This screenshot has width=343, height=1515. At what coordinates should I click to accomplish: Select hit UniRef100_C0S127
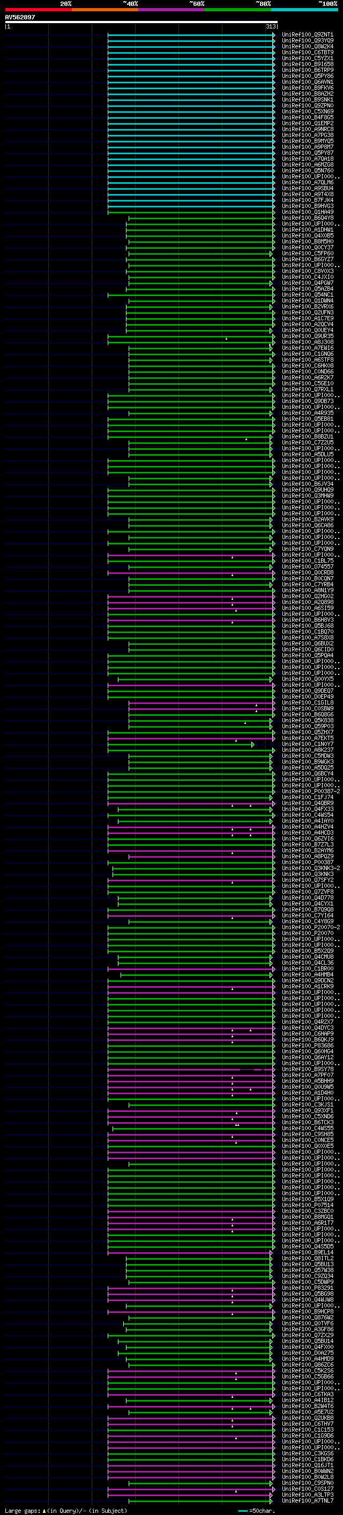click(307, 1489)
